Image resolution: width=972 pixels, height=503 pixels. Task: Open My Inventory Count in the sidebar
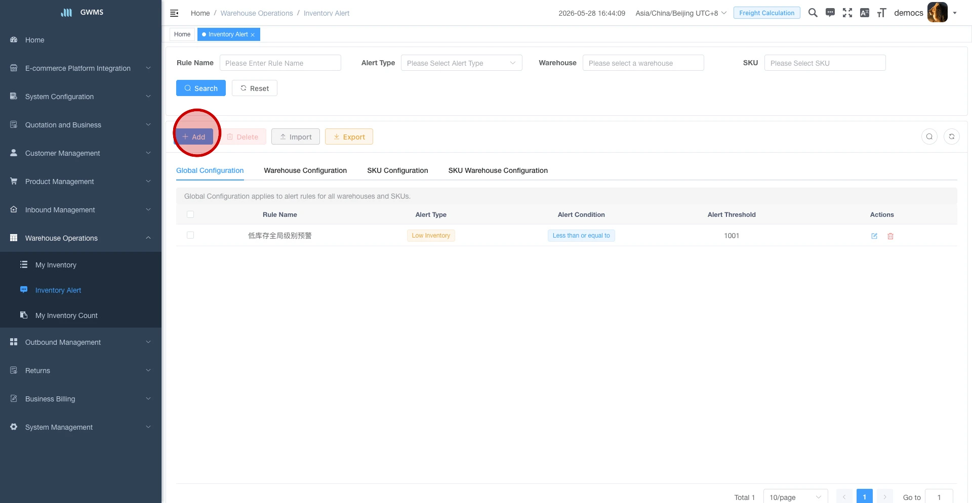coord(81,315)
